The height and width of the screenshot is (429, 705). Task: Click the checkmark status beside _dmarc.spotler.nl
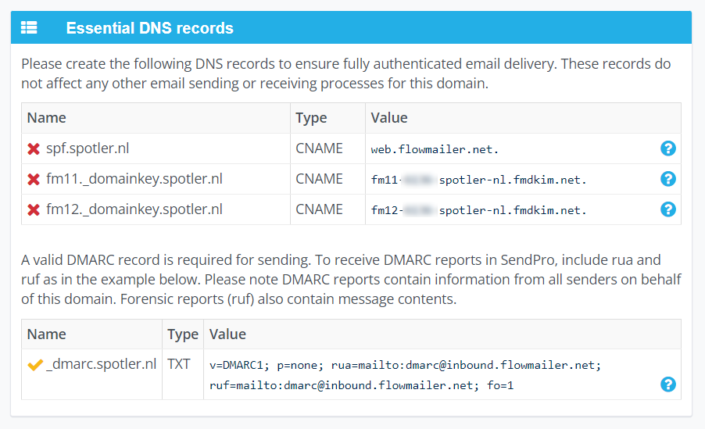34,365
